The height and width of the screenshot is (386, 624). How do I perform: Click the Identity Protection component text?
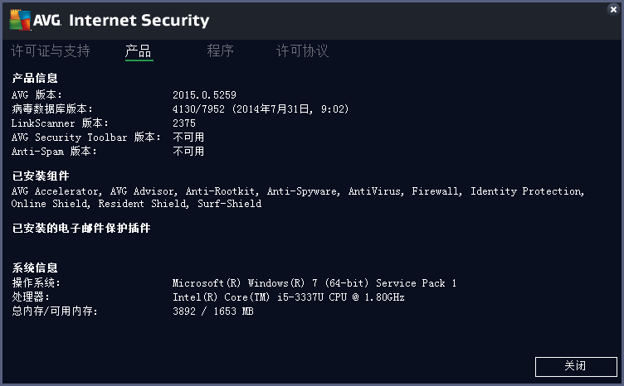526,191
